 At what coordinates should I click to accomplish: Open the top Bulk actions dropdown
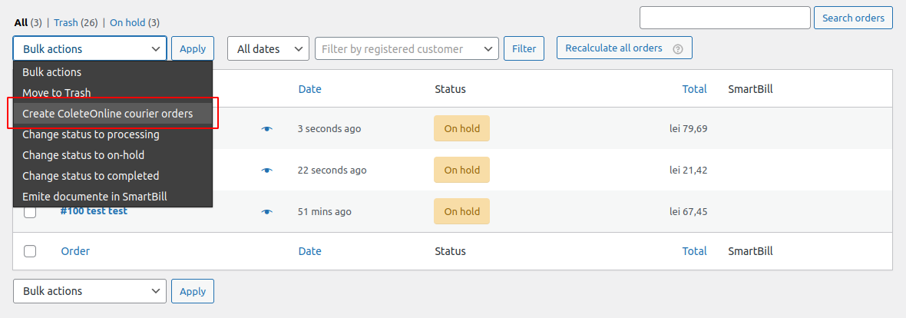(90, 48)
